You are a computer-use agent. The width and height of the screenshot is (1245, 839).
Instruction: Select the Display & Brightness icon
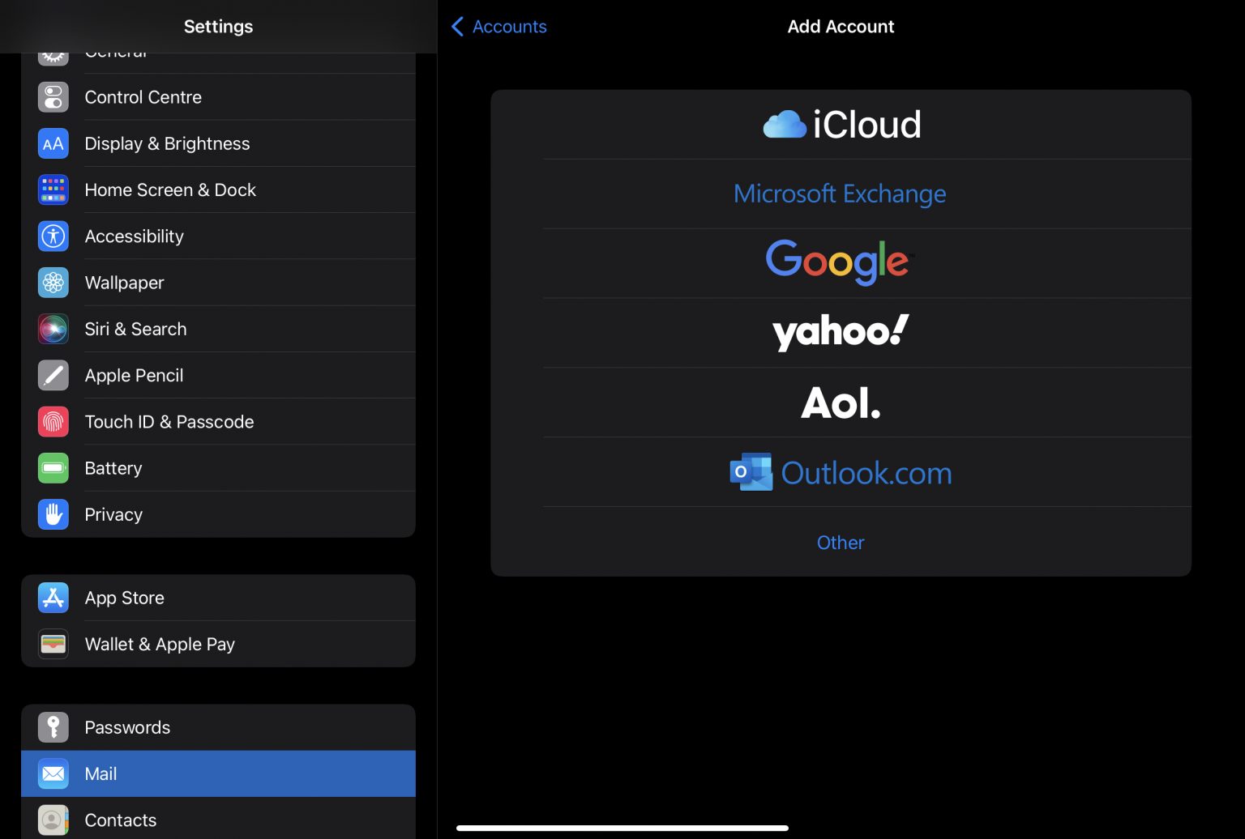point(53,143)
